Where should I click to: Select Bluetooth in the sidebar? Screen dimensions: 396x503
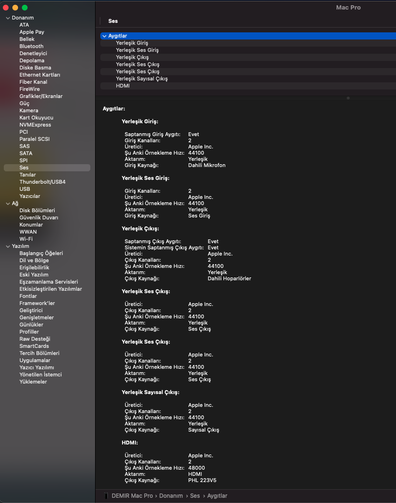31,46
